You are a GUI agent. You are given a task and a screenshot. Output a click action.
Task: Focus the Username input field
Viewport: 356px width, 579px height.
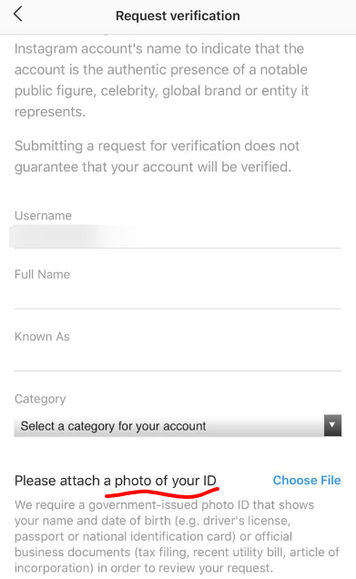click(x=178, y=237)
